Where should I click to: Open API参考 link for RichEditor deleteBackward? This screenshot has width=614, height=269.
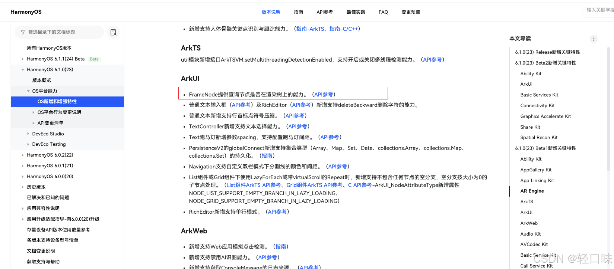pos(301,105)
